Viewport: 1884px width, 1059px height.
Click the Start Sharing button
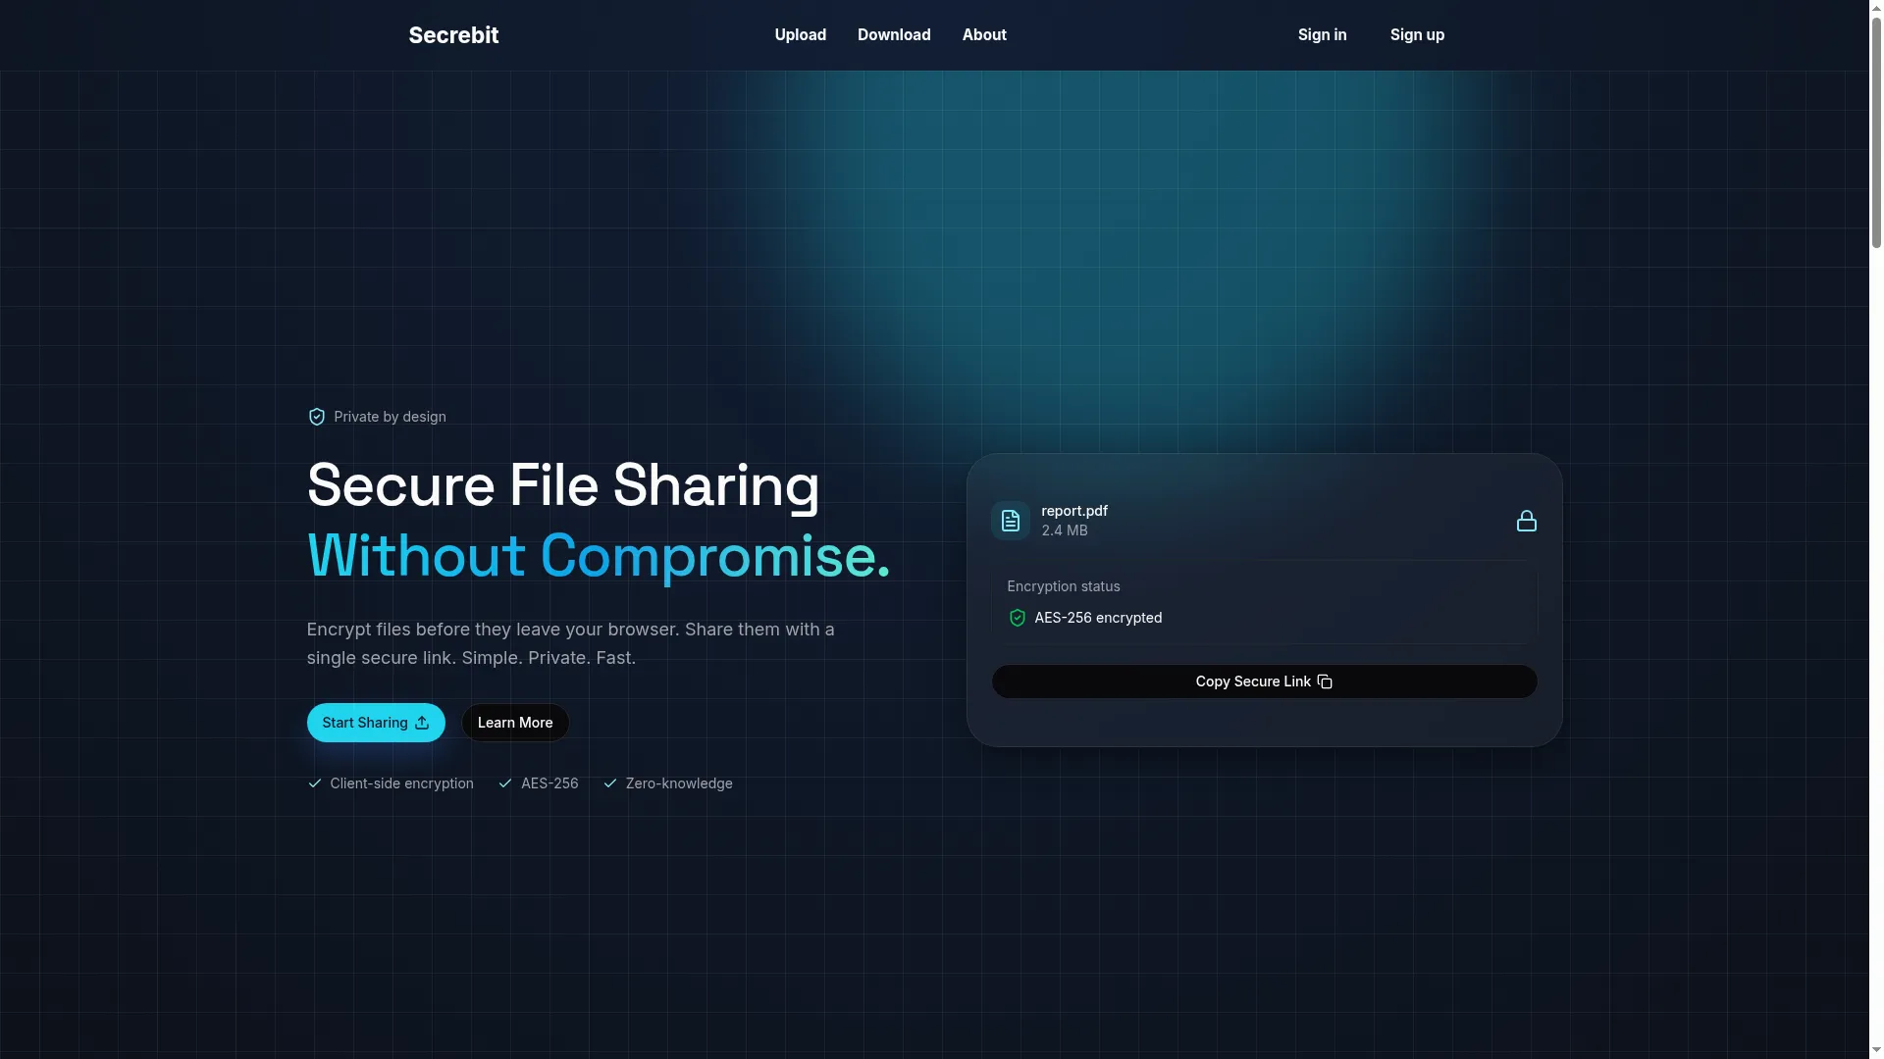[376, 723]
